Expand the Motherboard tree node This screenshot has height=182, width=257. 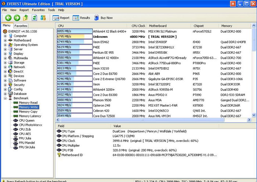pos(5,40)
